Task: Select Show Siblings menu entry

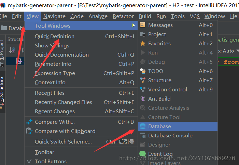Action: coord(81,46)
